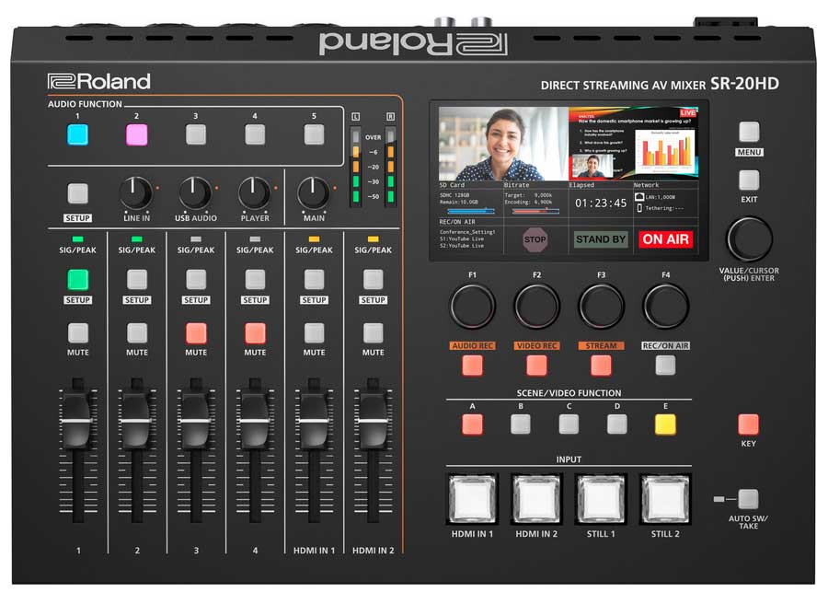
Task: Toggle the KEY button
Action: click(748, 424)
